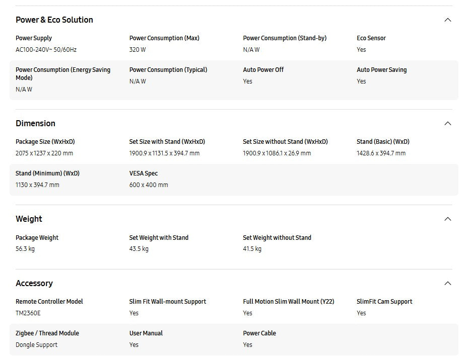The image size is (469, 359).
Task: Click the Full Motion Slim Wall Mount label
Action: coord(289,302)
